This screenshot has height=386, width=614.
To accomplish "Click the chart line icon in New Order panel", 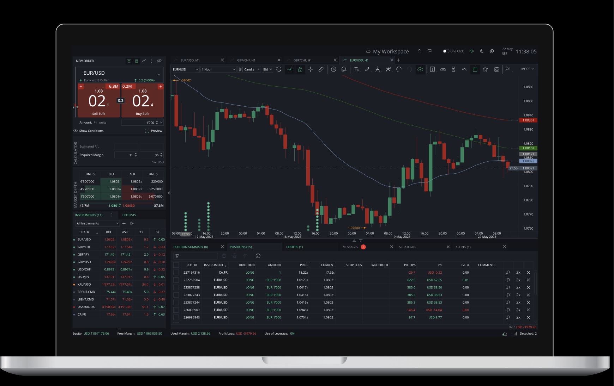I will 144,61.
